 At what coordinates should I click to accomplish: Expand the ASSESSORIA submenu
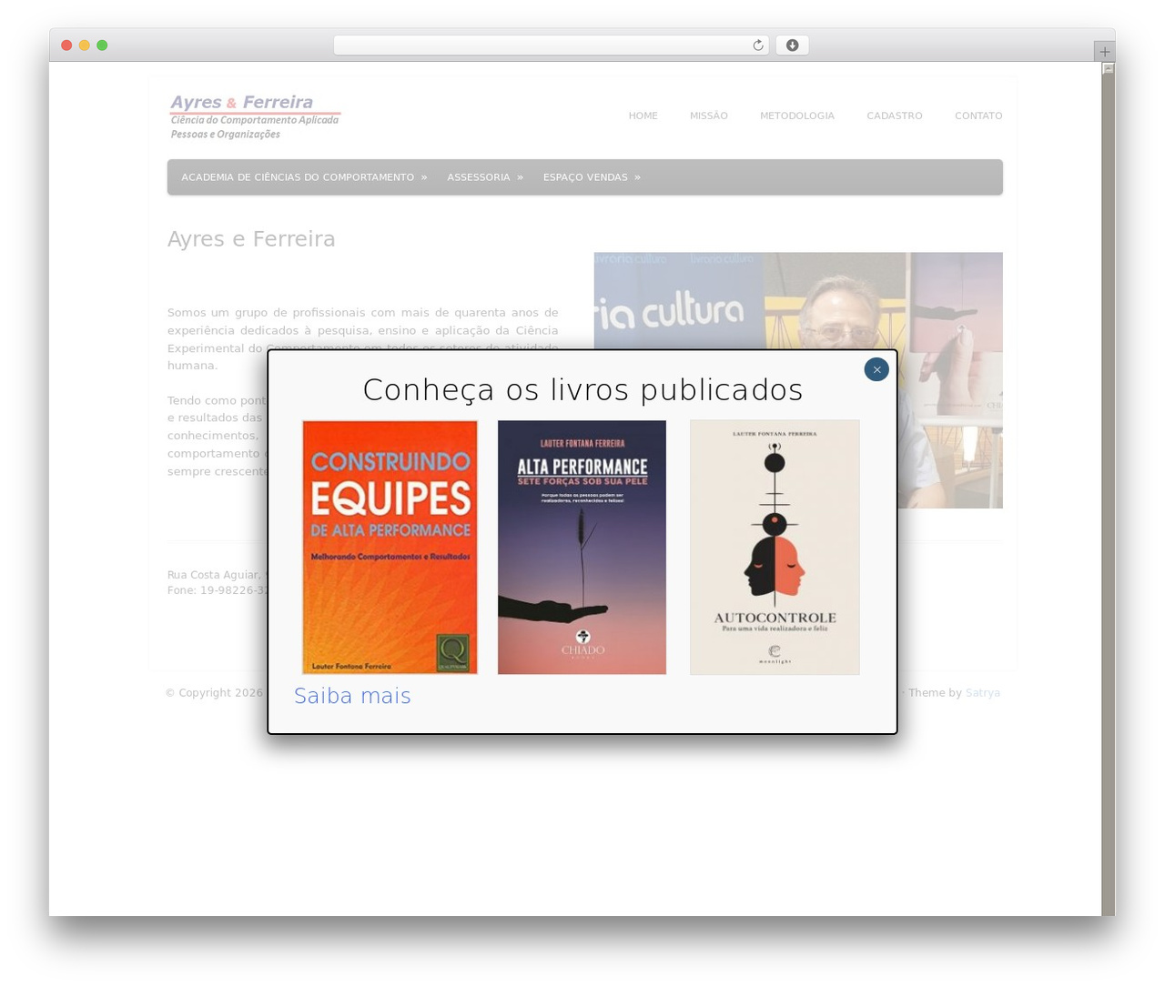(485, 177)
